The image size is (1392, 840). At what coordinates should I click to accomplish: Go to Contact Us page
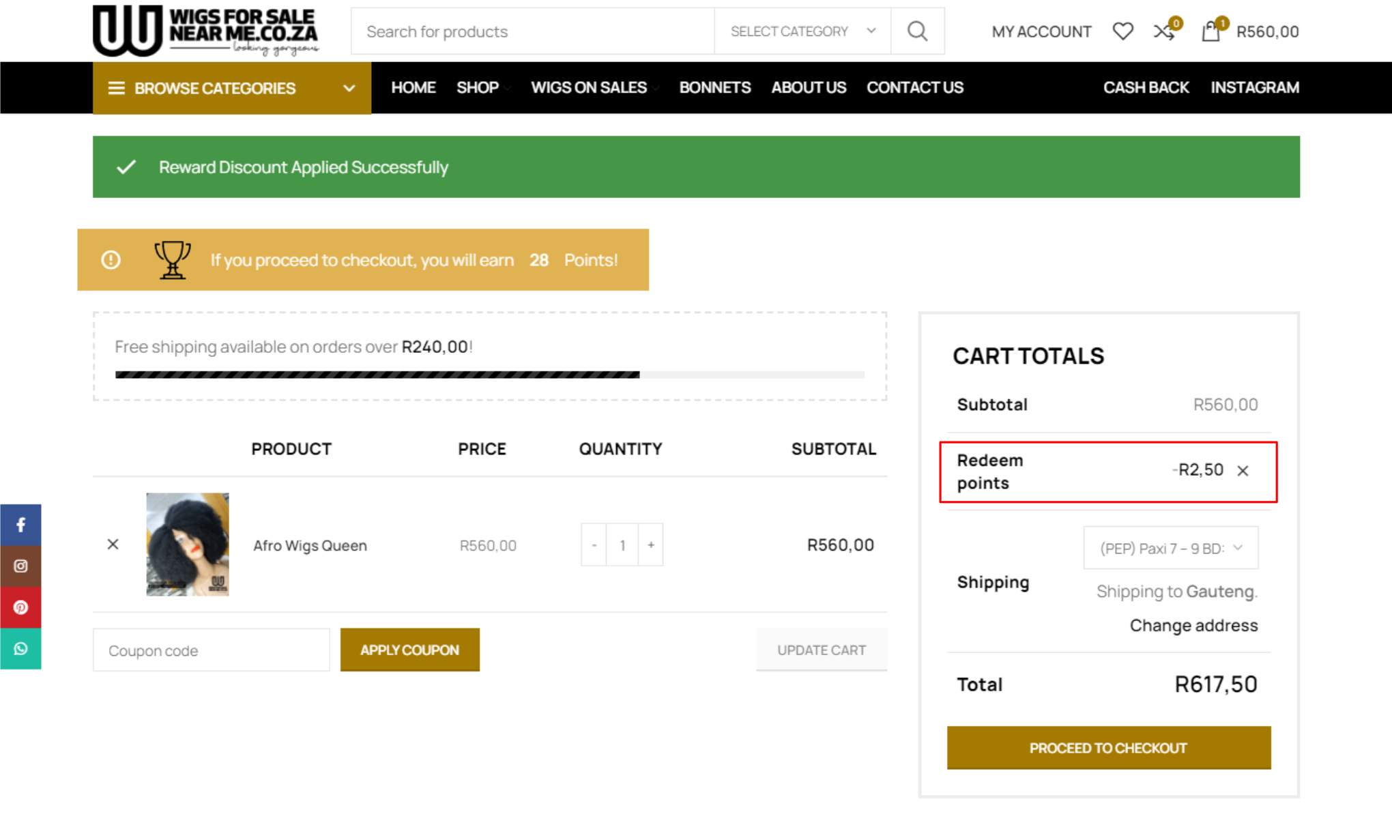(x=914, y=87)
